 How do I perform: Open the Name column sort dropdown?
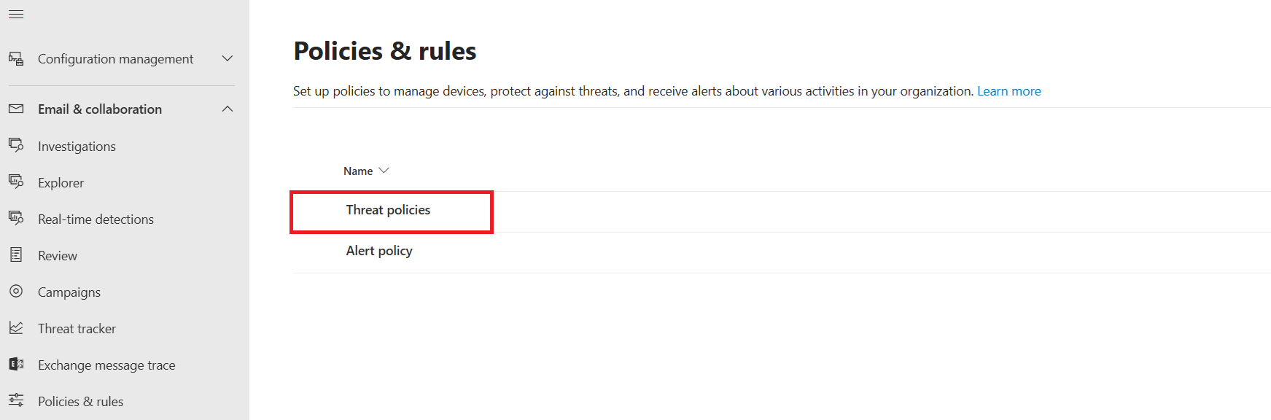click(385, 170)
